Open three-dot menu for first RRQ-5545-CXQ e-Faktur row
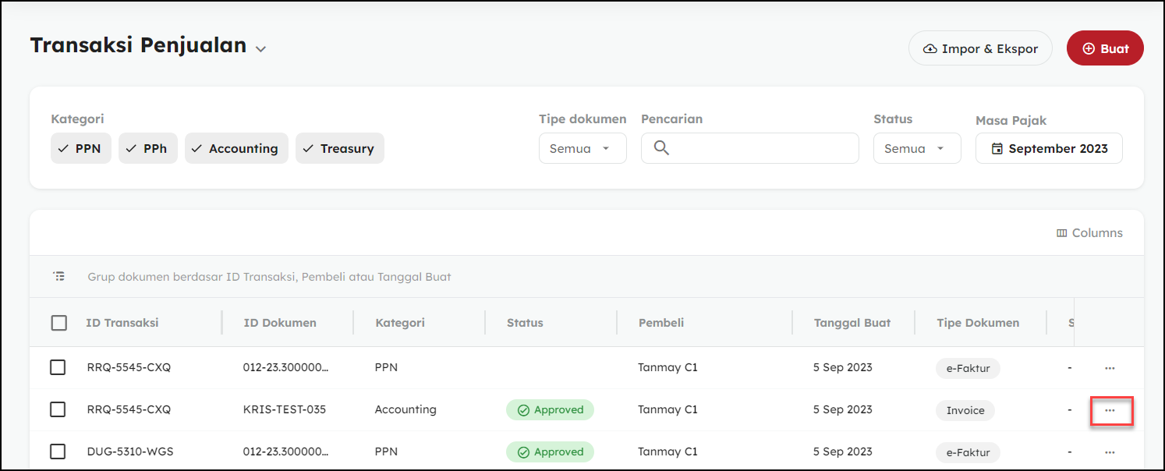The height and width of the screenshot is (471, 1165). (1110, 368)
